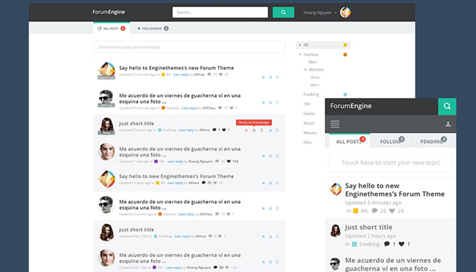Collapse the Fashion category arrow

point(300,54)
